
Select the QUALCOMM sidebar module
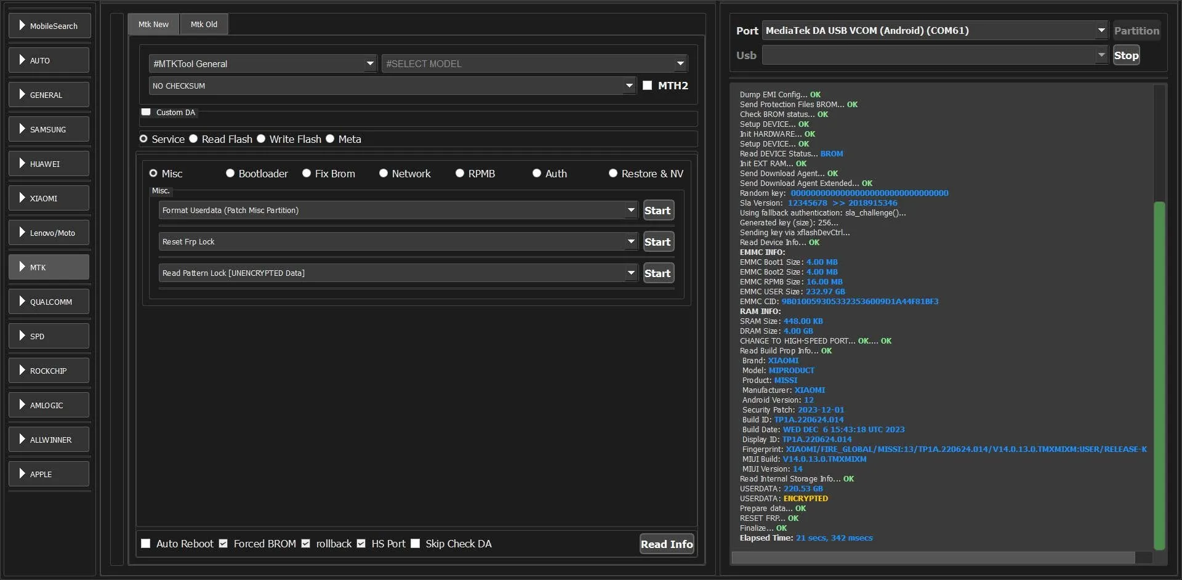pyautogui.click(x=49, y=302)
